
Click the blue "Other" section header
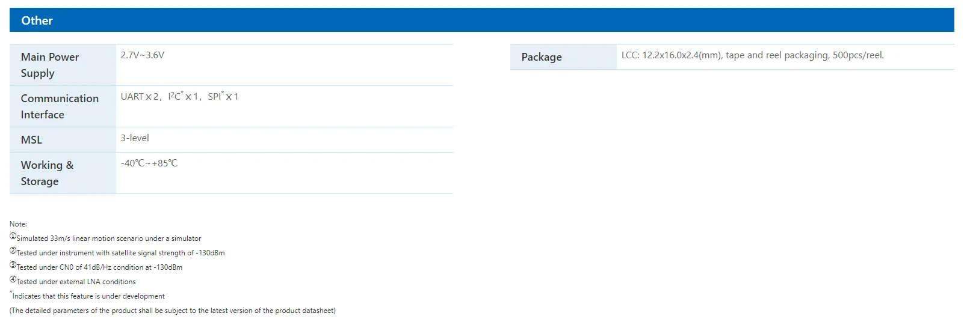click(37, 20)
